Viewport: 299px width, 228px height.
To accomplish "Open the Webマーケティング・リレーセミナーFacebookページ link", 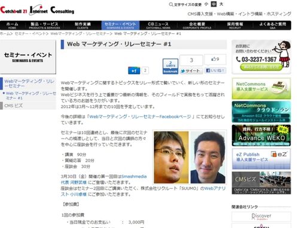I will [x=140, y=116].
